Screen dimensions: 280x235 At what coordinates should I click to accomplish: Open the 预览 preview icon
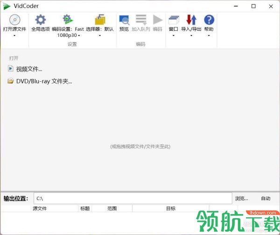(x=124, y=20)
